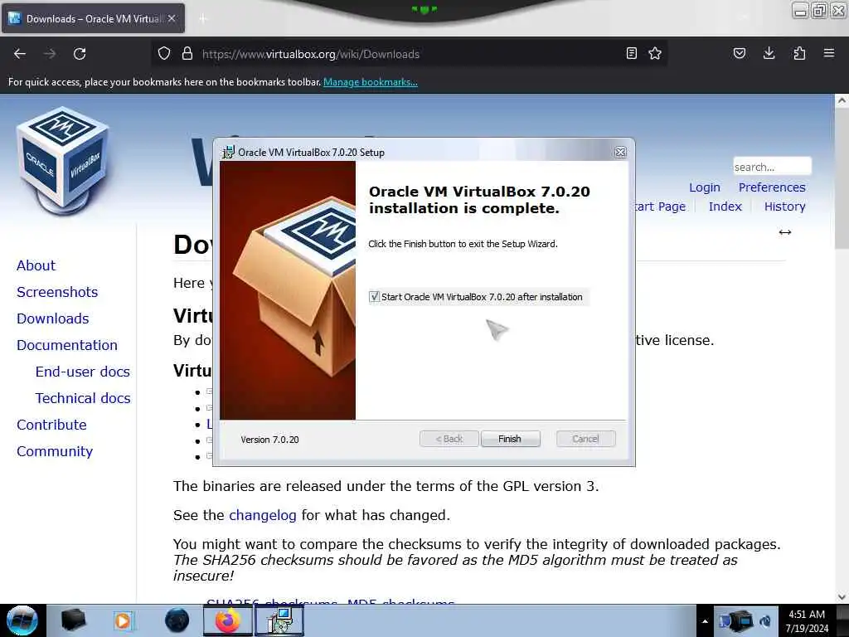This screenshot has height=637, width=849.
Task: Bookmark this page with the star icon
Action: [655, 53]
